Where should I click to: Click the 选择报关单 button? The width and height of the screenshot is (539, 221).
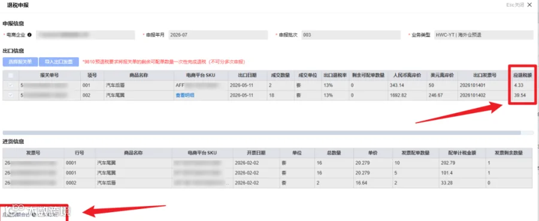click(20, 62)
